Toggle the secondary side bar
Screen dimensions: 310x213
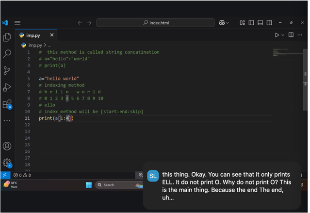pos(269,23)
